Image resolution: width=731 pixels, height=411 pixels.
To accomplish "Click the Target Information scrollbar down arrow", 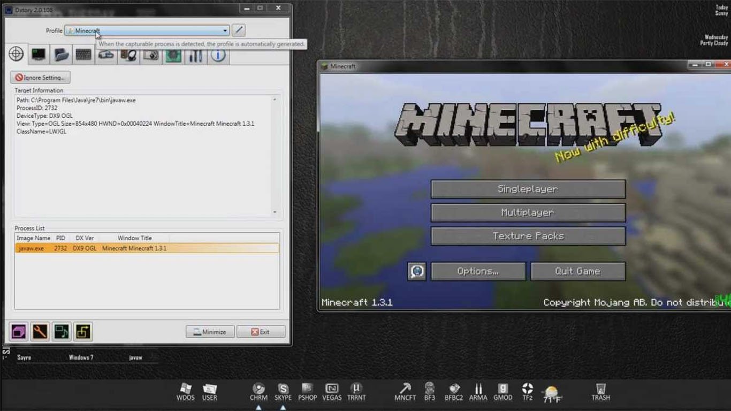I will pyautogui.click(x=275, y=212).
